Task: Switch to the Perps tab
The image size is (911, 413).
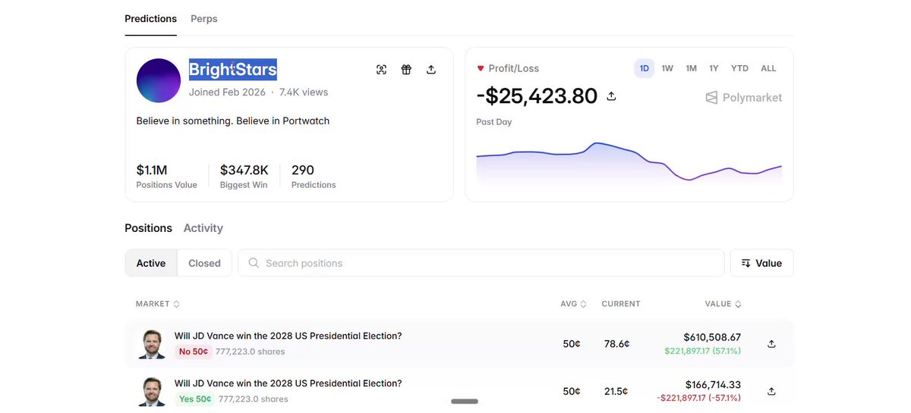Action: pos(204,18)
